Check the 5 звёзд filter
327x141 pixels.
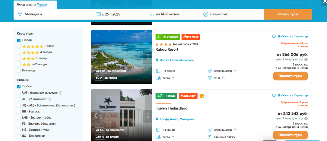click(19, 46)
